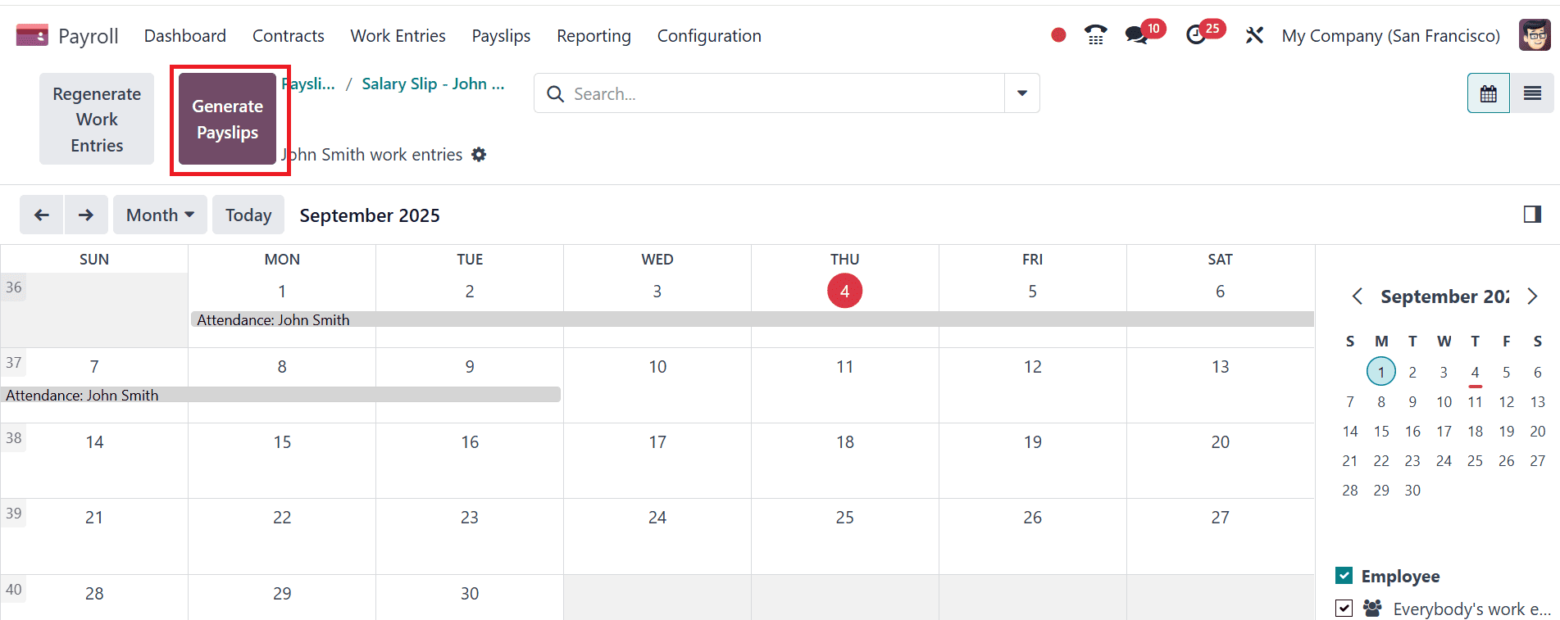Open the Configuration menu
This screenshot has width=1560, height=620.
[709, 36]
